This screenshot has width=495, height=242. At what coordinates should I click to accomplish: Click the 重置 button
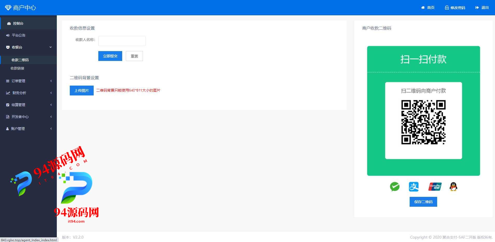(x=134, y=56)
